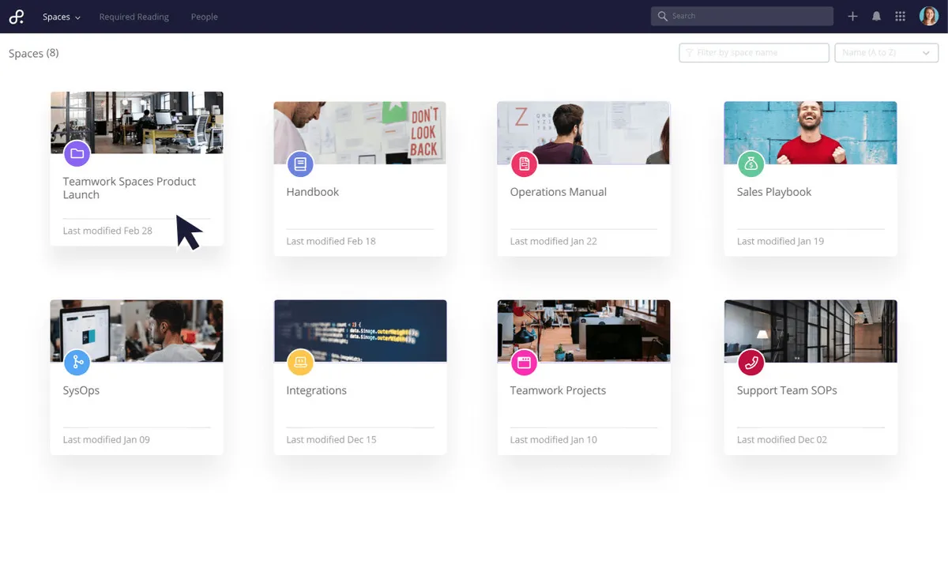Click the Handbook "Don't Look Back" cover image
The image size is (948, 587).
click(360, 133)
